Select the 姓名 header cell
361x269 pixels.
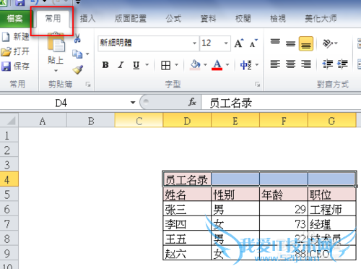[x=187, y=195]
